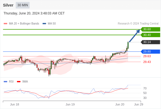
Task: Click the 9MA red legend marker
Action: 19,82
